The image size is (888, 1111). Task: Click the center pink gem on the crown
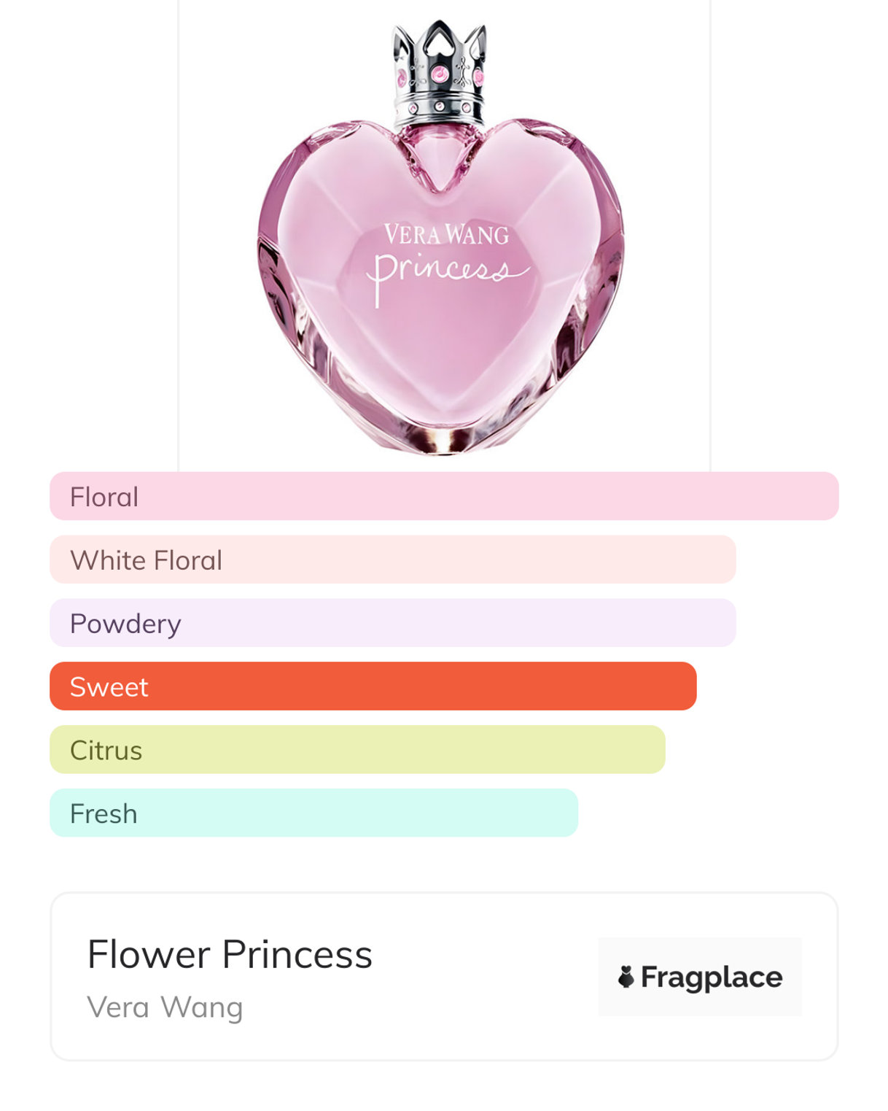pos(440,74)
